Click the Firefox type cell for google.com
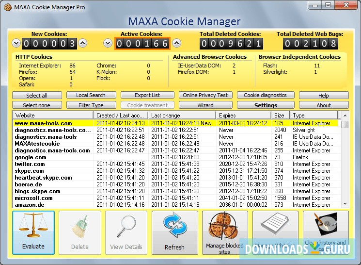The width and height of the screenshot is (361, 265). click(x=300, y=157)
